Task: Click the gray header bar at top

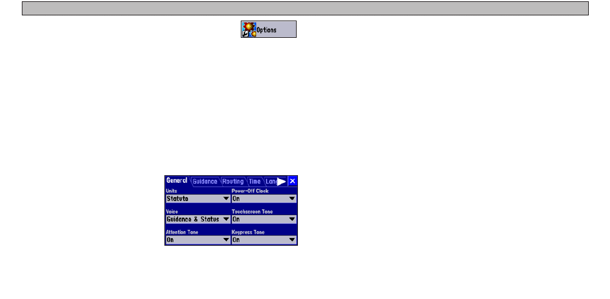Action: (305, 8)
